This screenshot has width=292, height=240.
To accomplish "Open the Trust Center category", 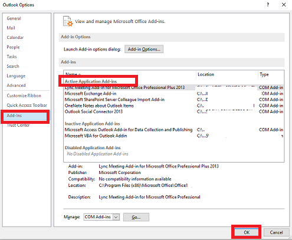I will (x=18, y=125).
